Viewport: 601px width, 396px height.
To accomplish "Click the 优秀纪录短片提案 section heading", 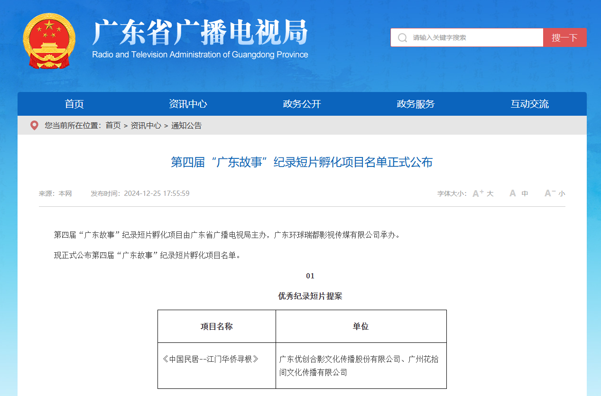I will coord(310,296).
